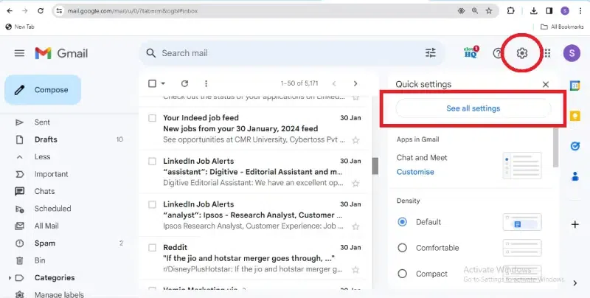The image size is (590, 298).
Task: Tick the select-all checkbox
Action: point(152,83)
